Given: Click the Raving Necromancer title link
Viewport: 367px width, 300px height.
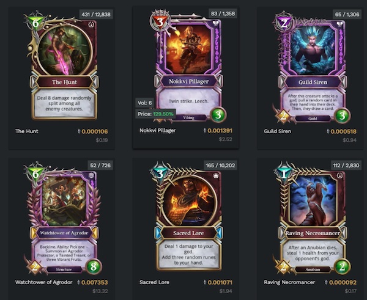Looking at the screenshot, I should 289,282.
